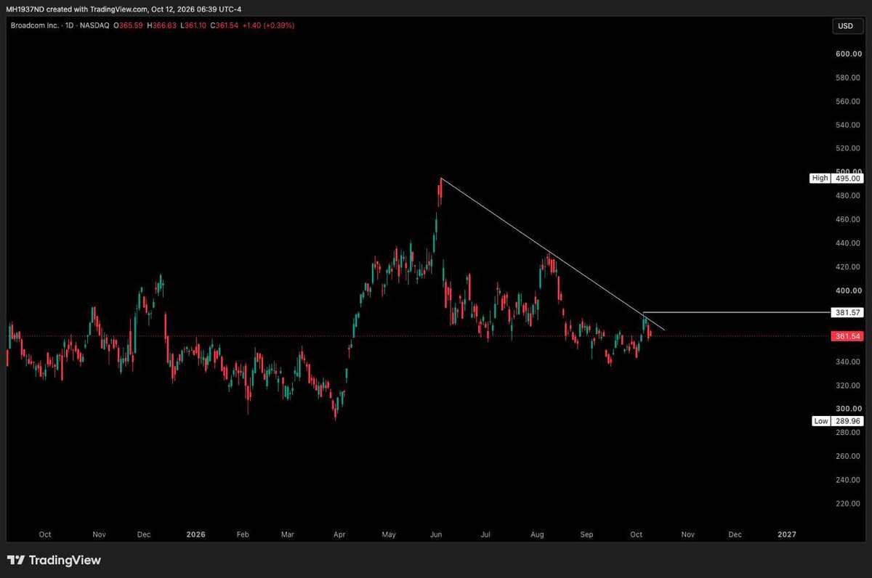Click the Aug label on time axis
This screenshot has height=578, width=872.
point(537,534)
